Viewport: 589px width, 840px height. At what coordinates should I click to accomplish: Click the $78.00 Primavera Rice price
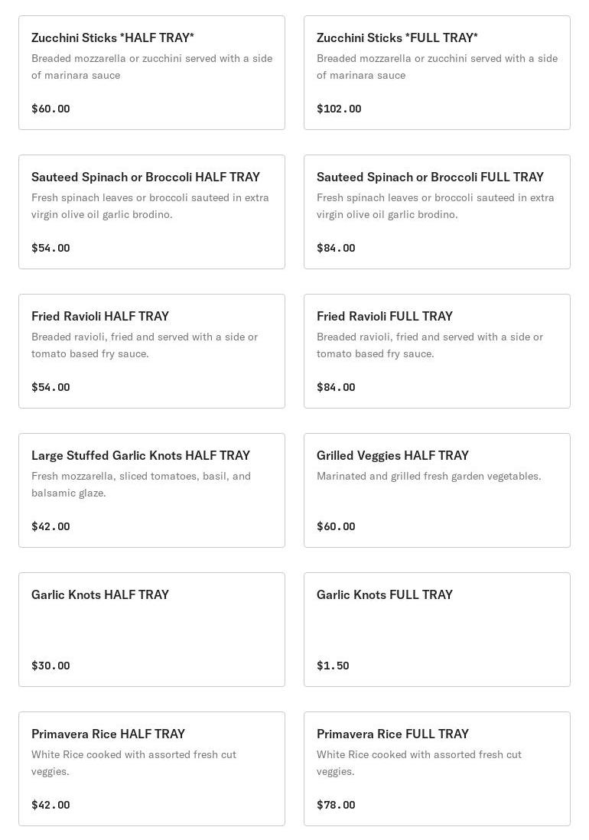coord(336,805)
